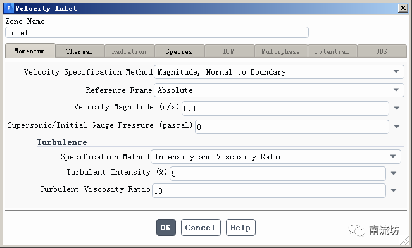Open the Gauge Pressure profile arrow
This screenshot has width=412, height=248.
click(x=397, y=127)
